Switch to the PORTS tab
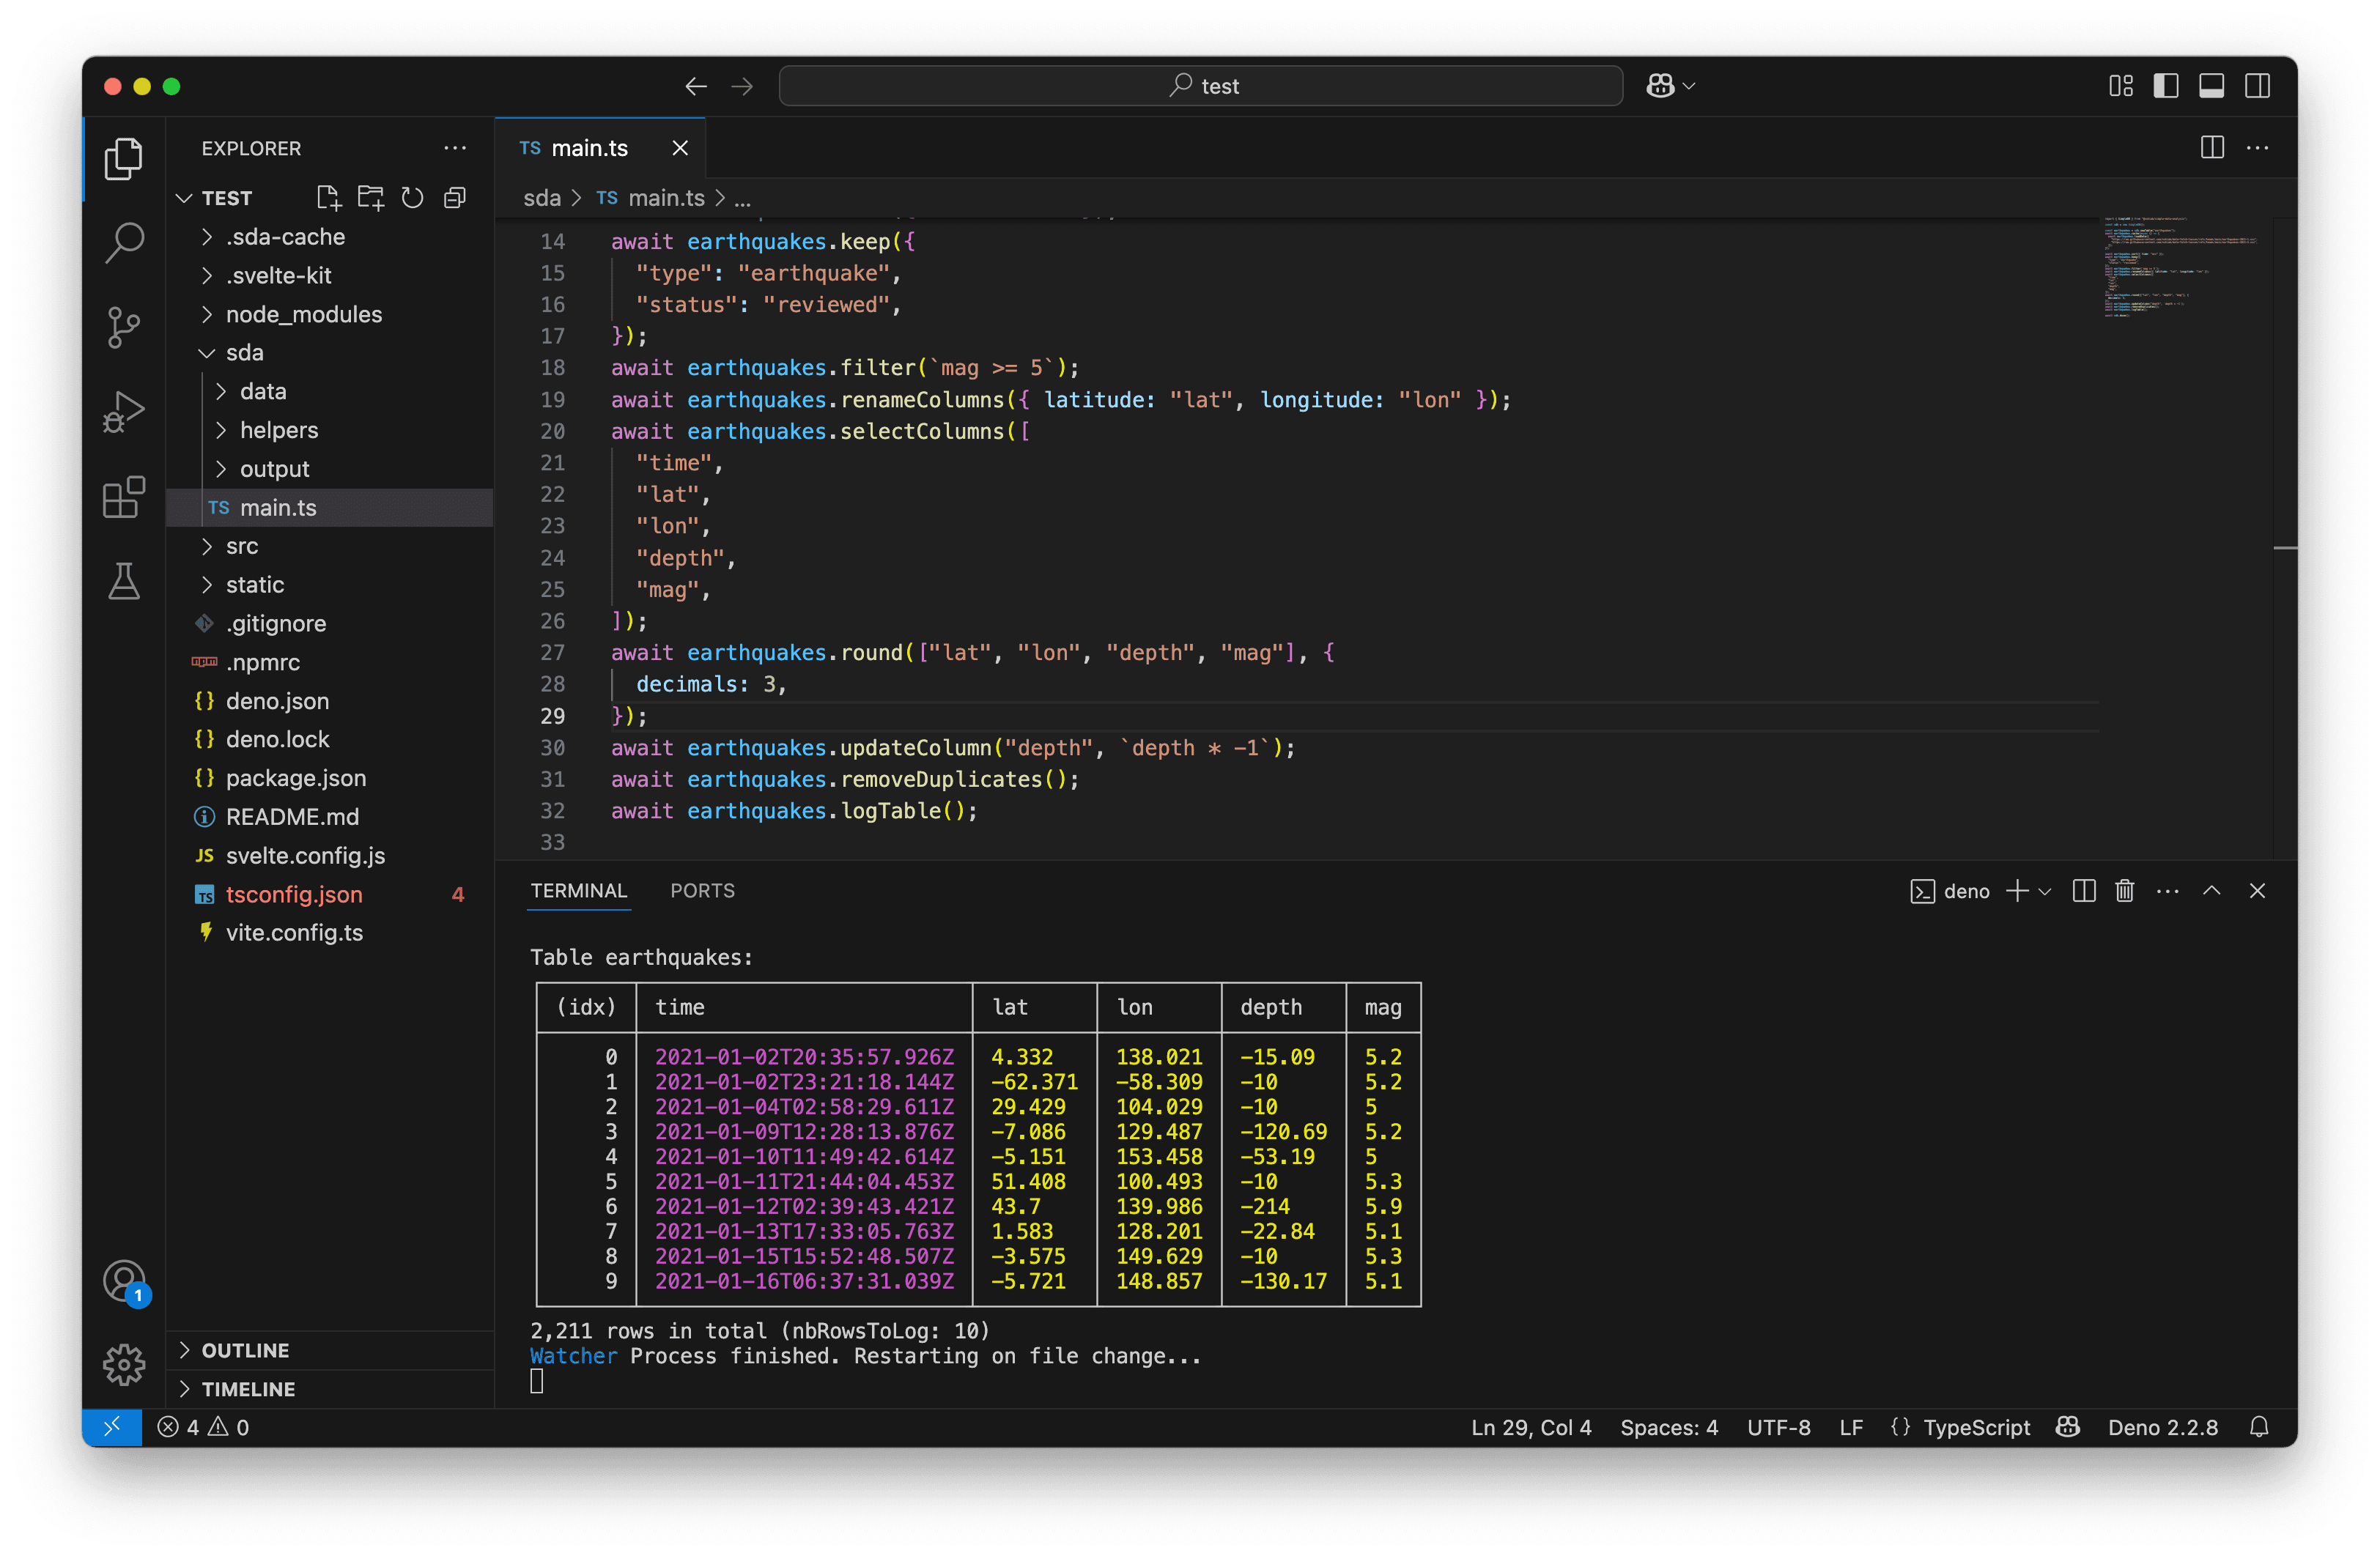 [703, 890]
